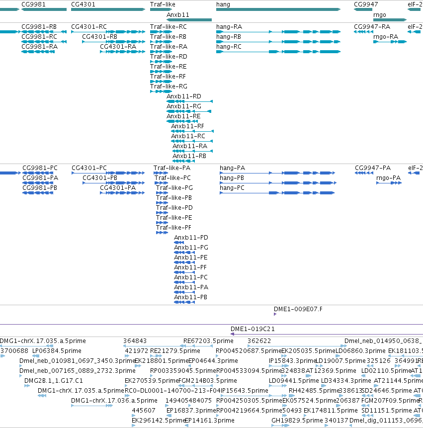Select transcript CG9981-RA
Viewport: 423px width, 428px height.
38,52
